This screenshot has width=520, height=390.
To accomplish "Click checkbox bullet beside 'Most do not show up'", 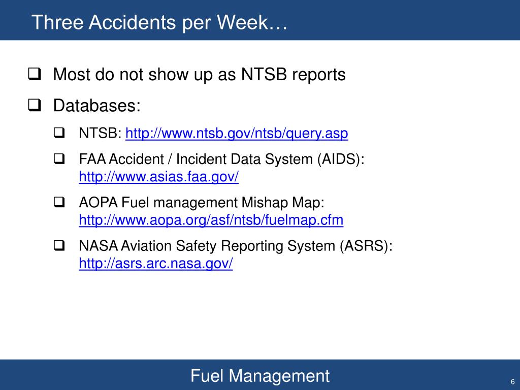I will coord(35,74).
